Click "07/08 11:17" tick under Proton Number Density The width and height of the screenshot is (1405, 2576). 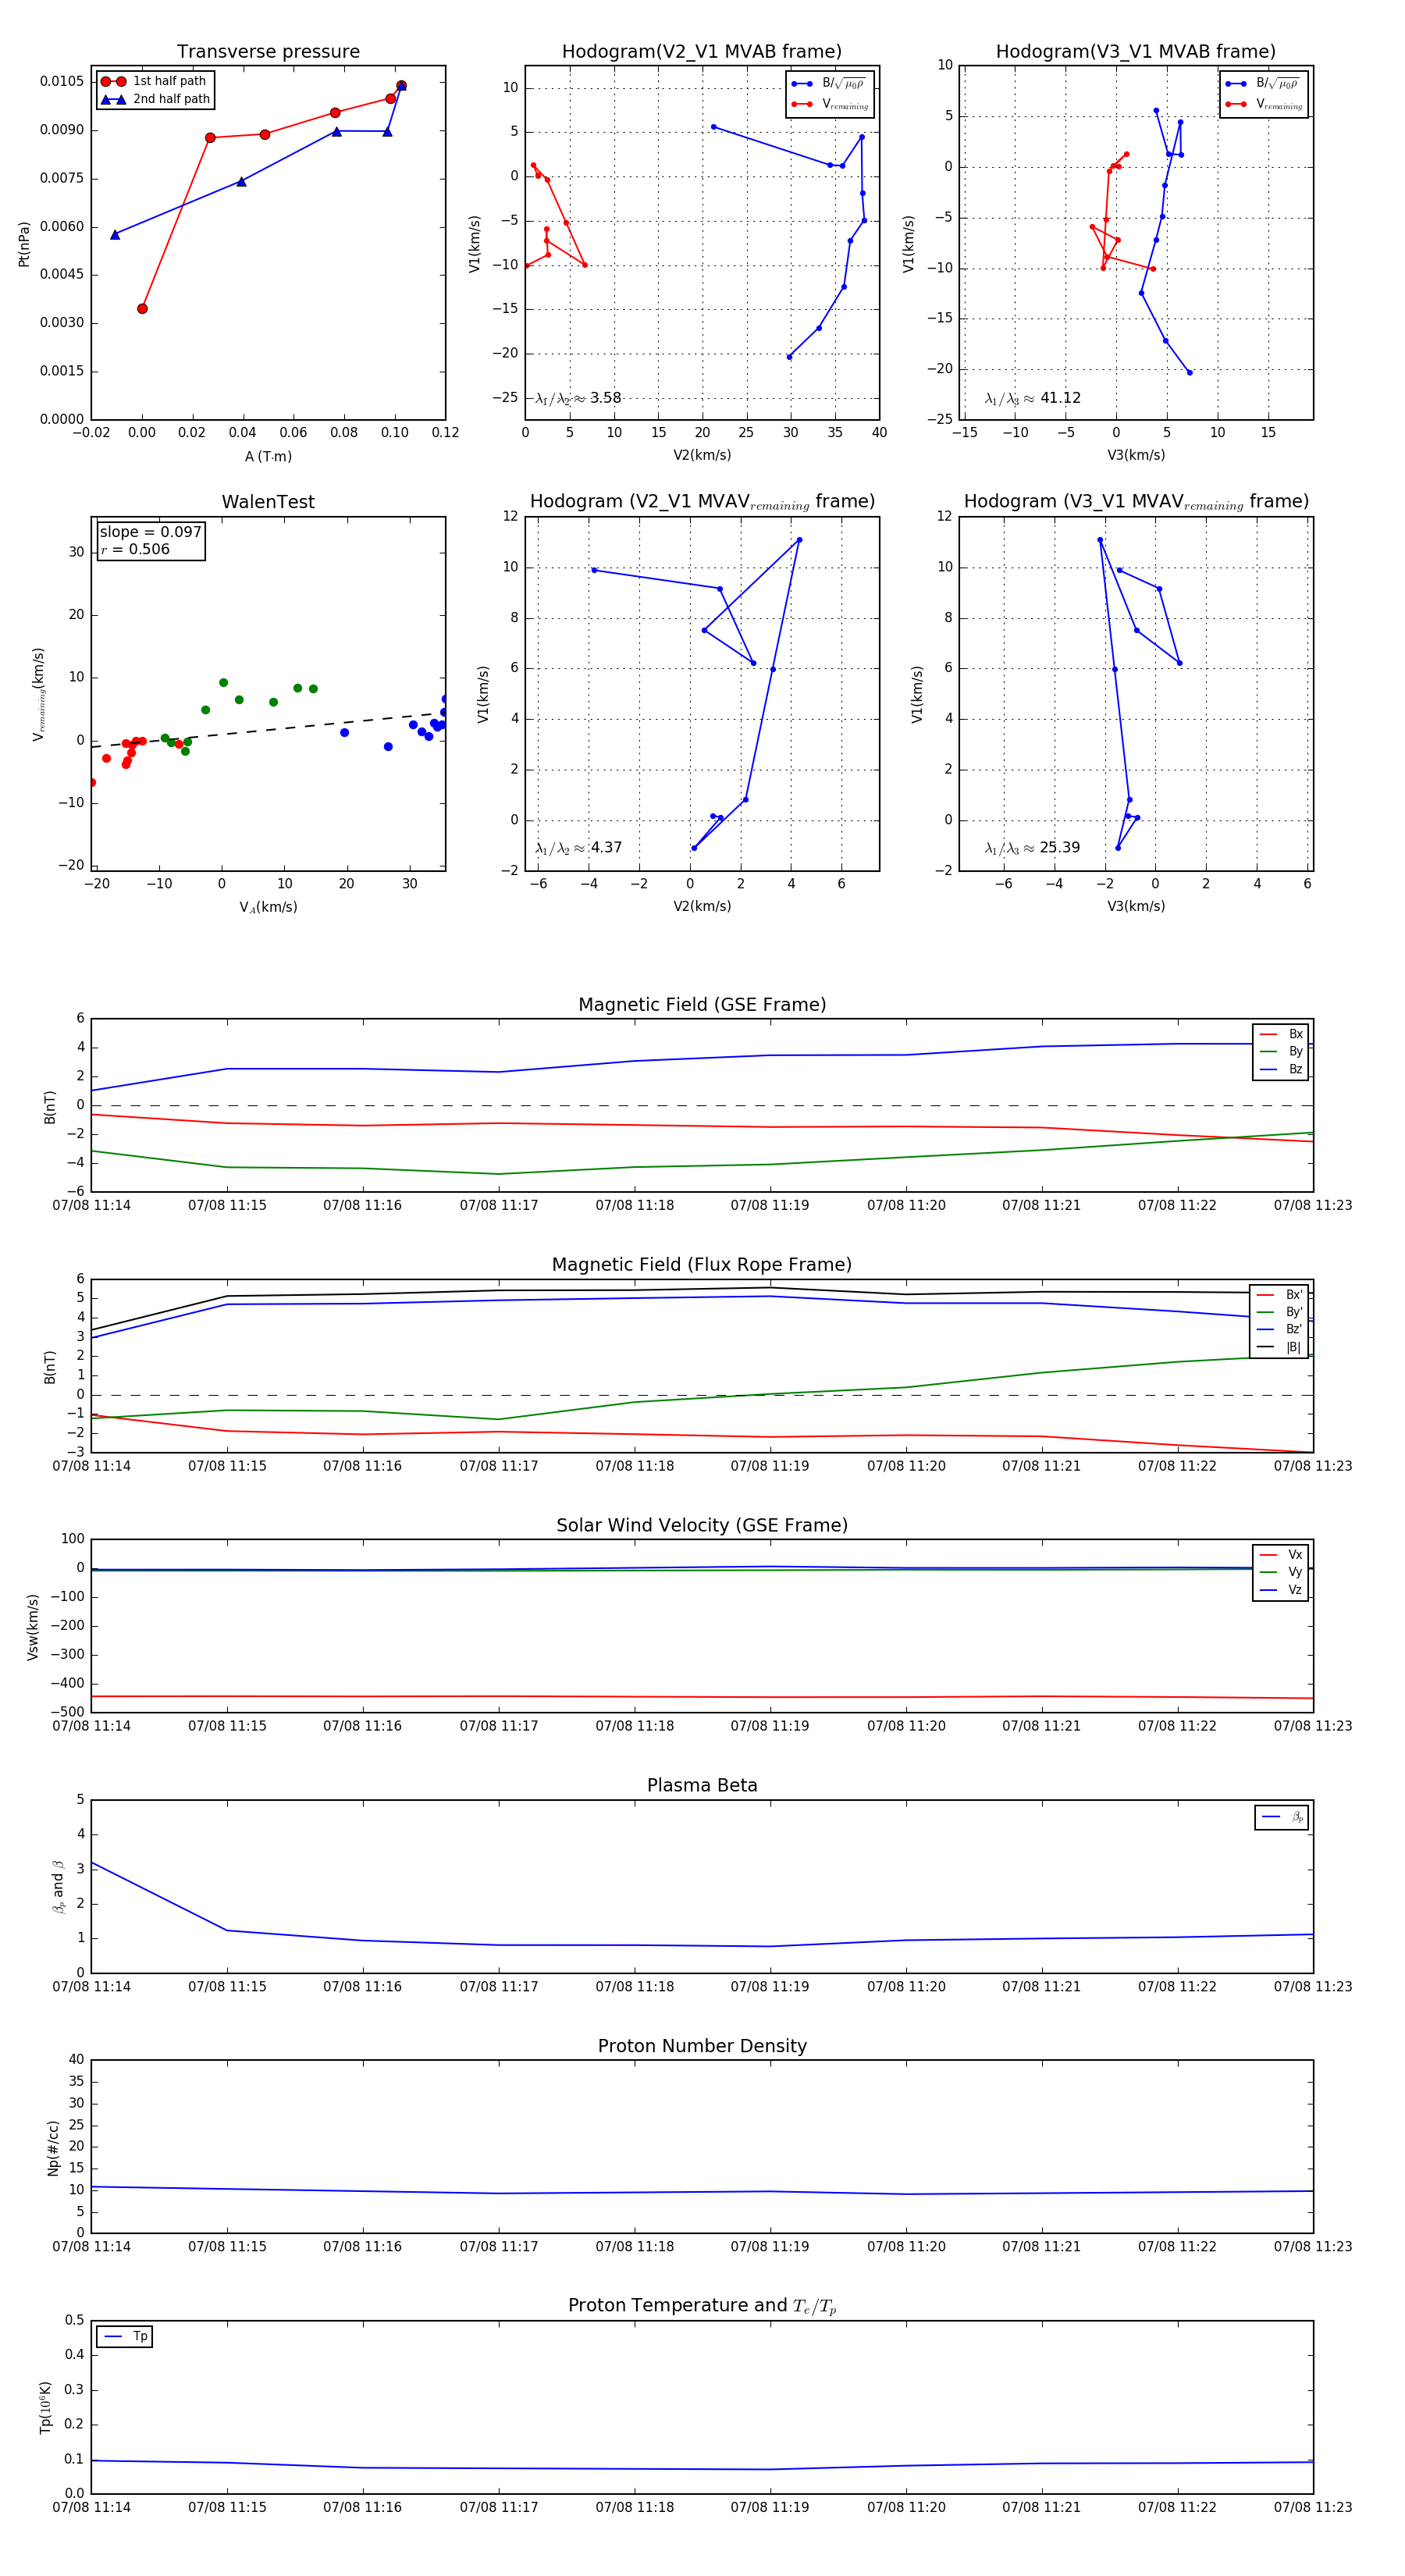pyautogui.click(x=499, y=2246)
